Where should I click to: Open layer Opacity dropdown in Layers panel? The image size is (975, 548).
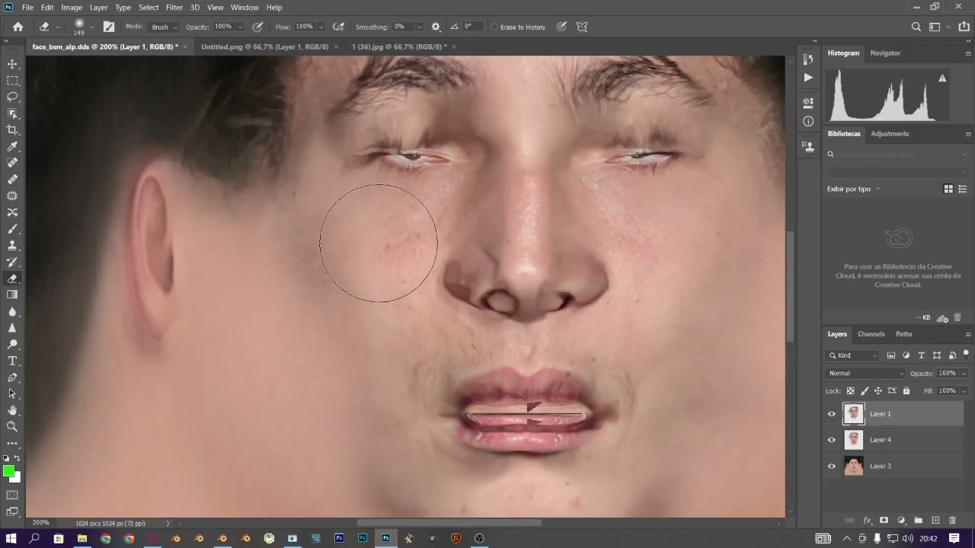pyautogui.click(x=964, y=374)
